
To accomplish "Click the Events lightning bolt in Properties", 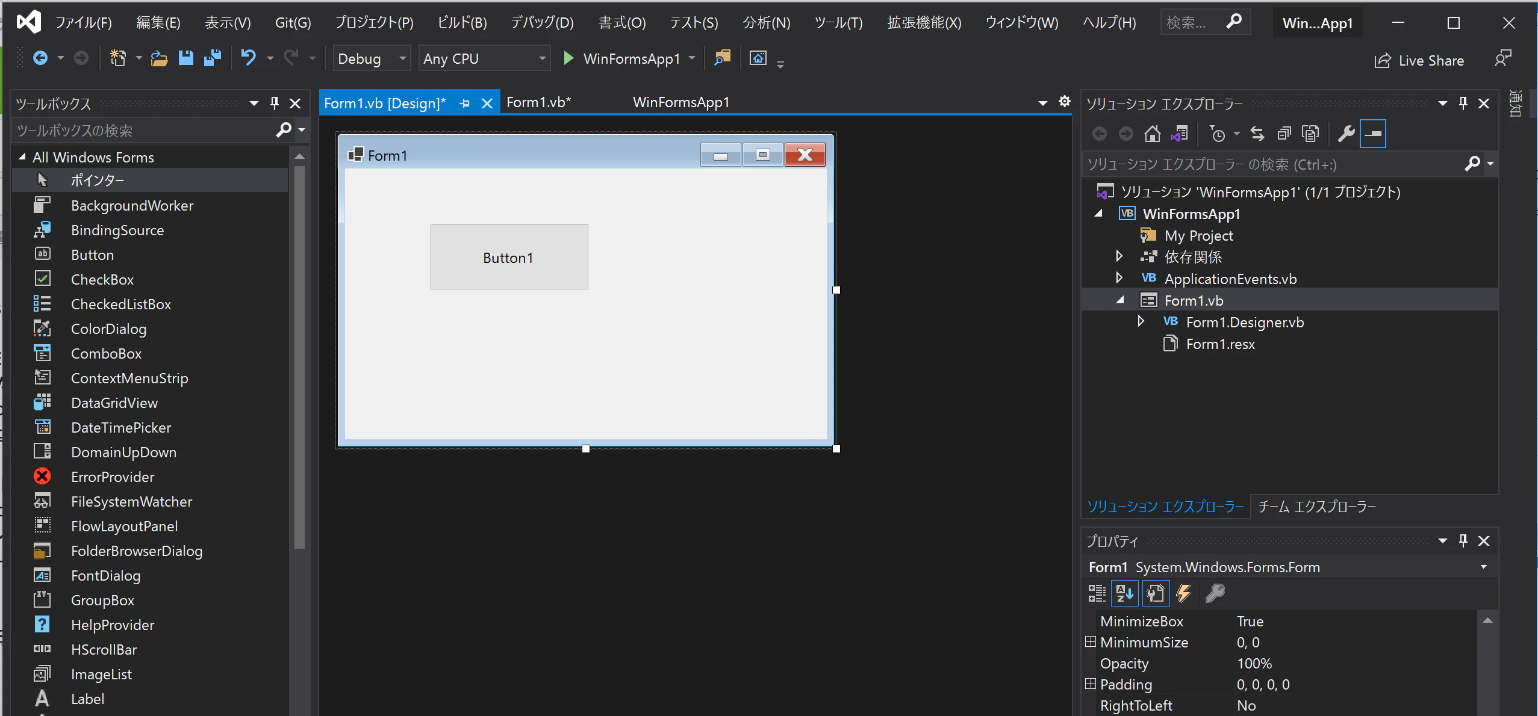I will [1183, 594].
